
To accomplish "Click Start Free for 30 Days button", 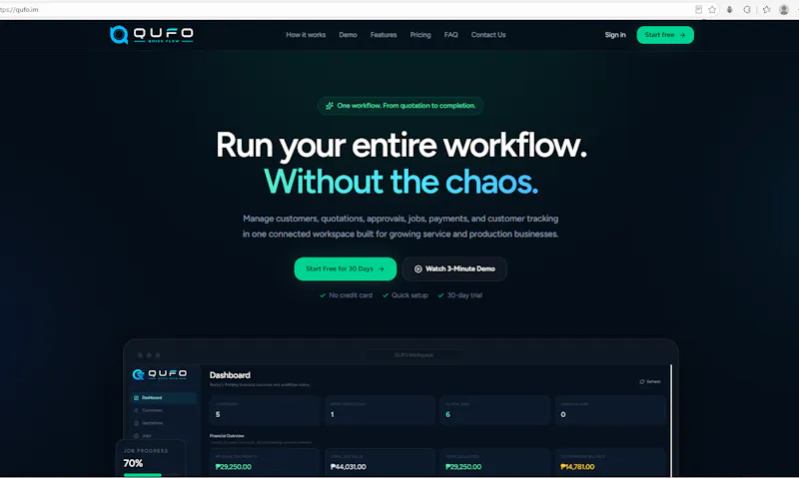I will tap(346, 268).
